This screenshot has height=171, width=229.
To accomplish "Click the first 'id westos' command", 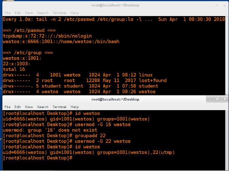I will click(87, 114).
